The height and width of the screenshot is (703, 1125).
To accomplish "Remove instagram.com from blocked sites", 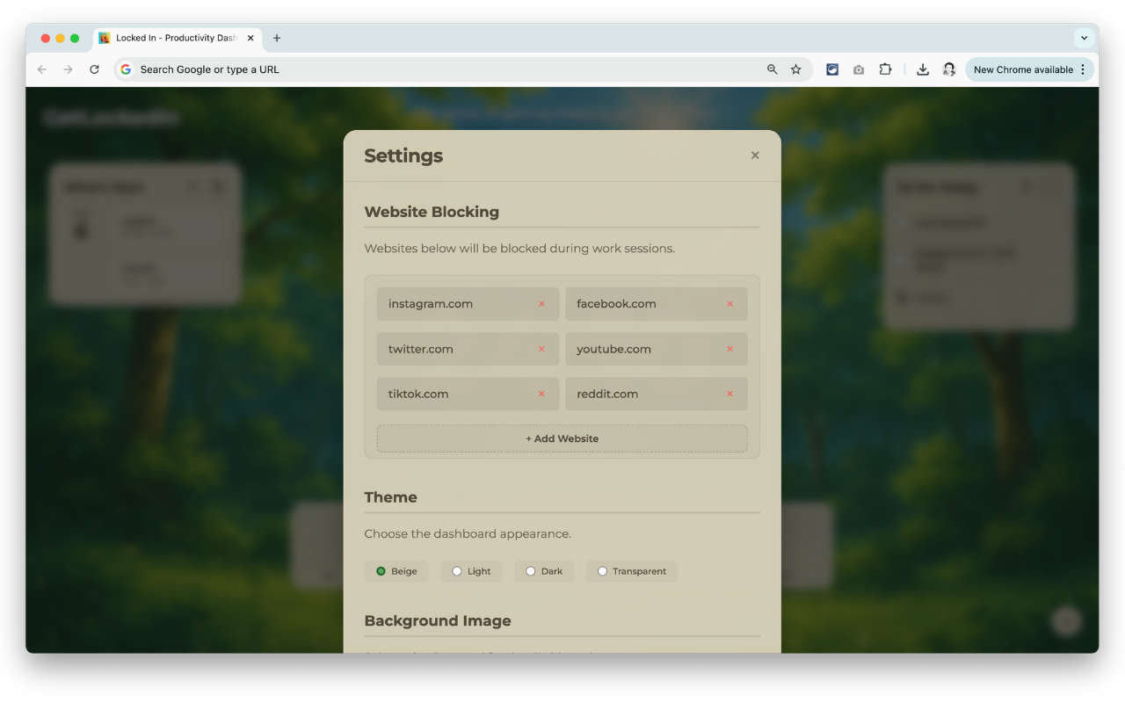I will (x=541, y=304).
